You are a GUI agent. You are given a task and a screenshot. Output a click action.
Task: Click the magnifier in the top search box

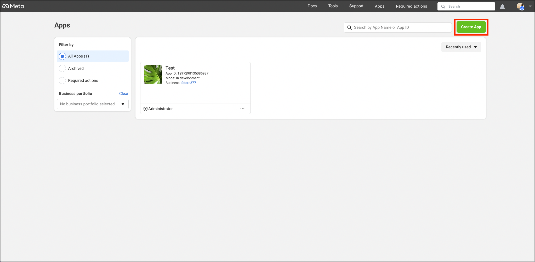tap(443, 7)
